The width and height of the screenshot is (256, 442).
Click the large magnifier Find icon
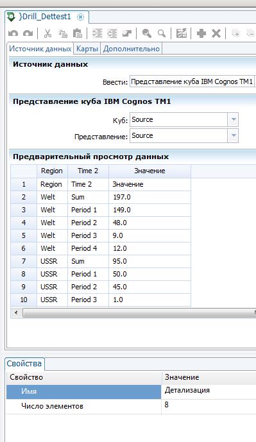click(x=147, y=33)
